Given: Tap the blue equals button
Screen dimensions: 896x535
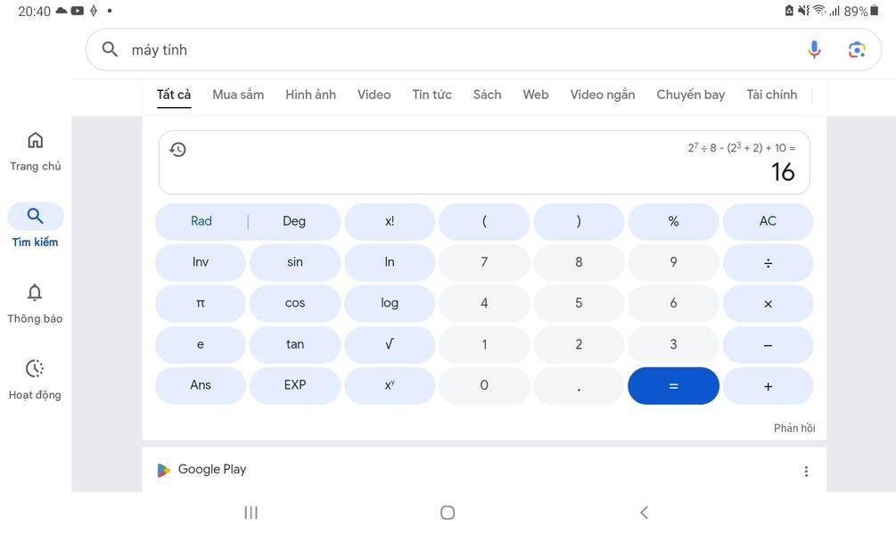Looking at the screenshot, I should (x=673, y=386).
